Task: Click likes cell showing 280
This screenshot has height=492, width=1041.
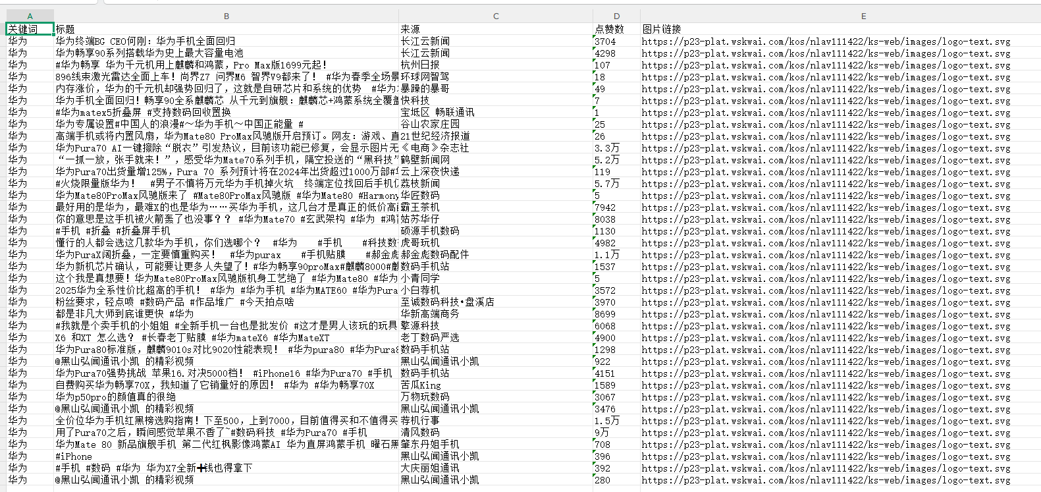Action: (x=616, y=479)
